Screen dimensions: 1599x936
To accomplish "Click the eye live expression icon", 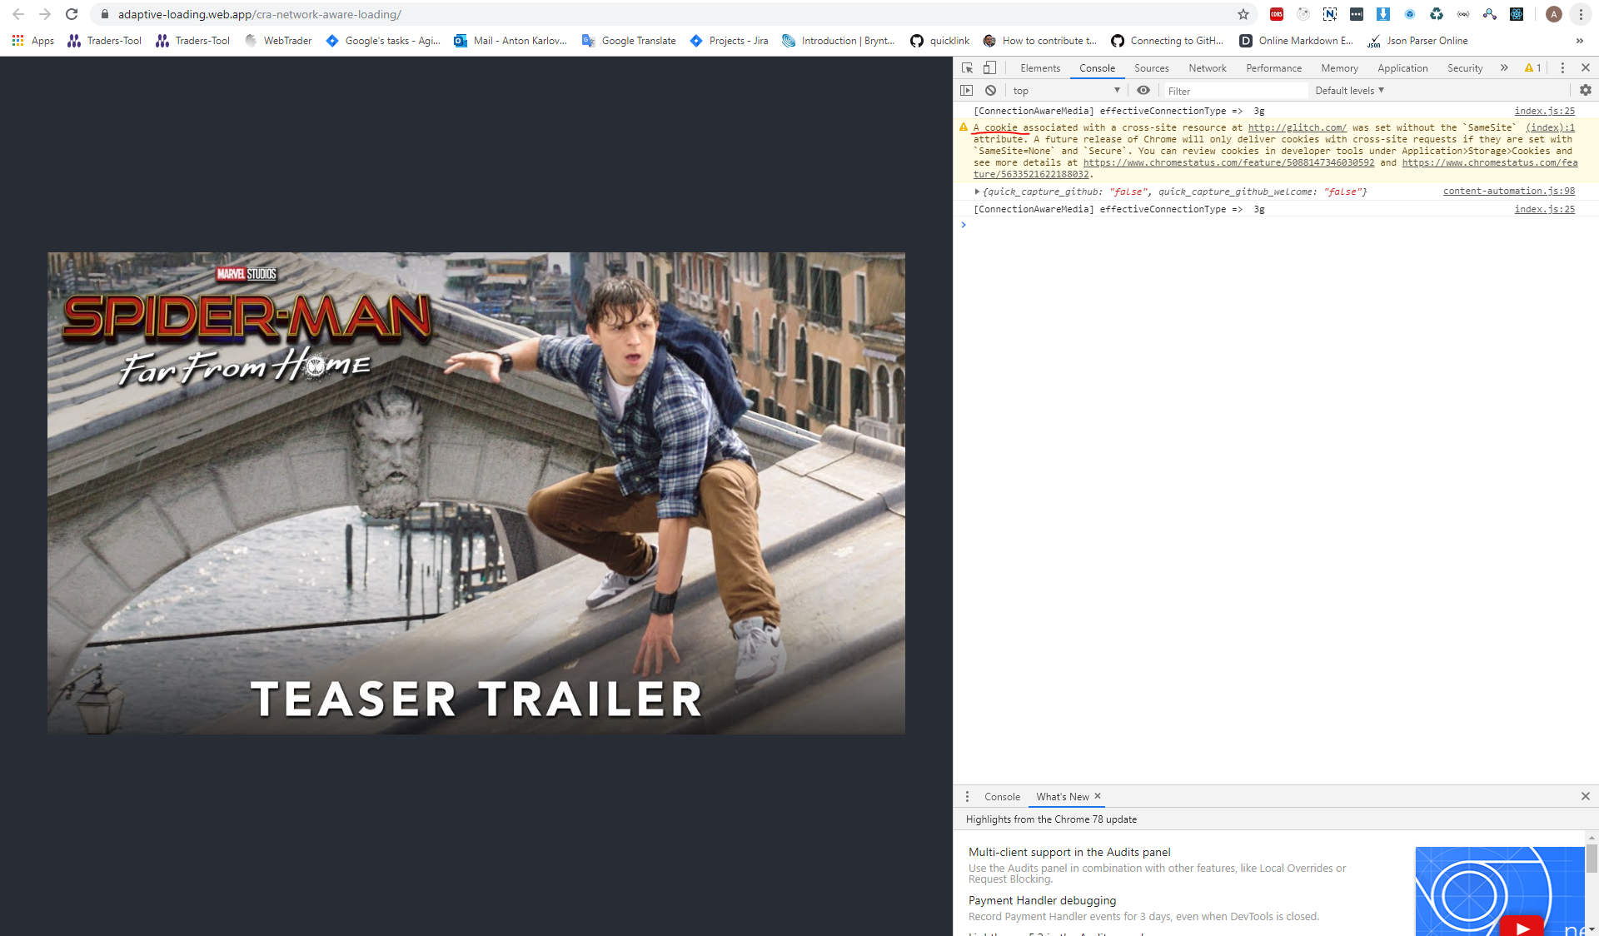I will click(x=1143, y=90).
